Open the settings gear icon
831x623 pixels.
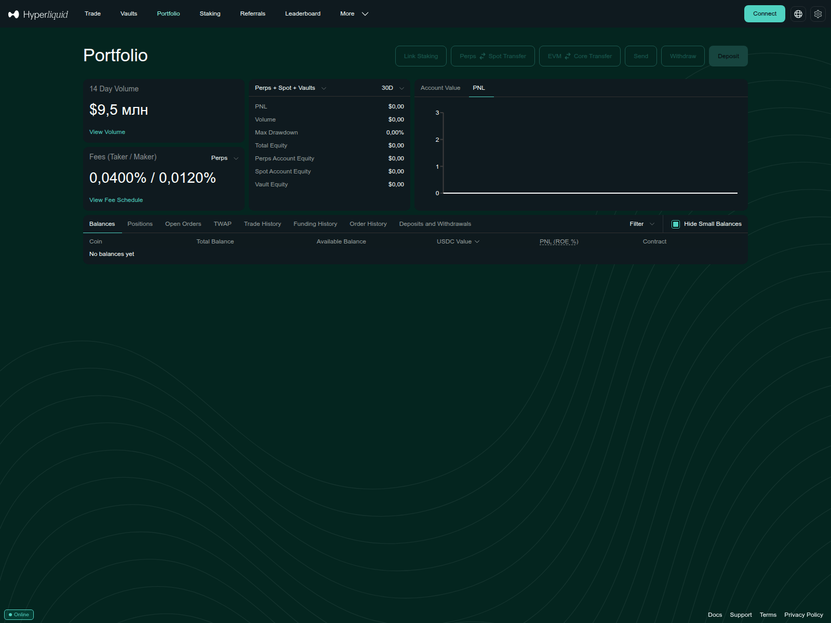tap(818, 14)
